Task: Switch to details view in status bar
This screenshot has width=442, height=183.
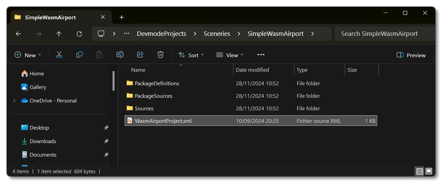Action: 419,171
